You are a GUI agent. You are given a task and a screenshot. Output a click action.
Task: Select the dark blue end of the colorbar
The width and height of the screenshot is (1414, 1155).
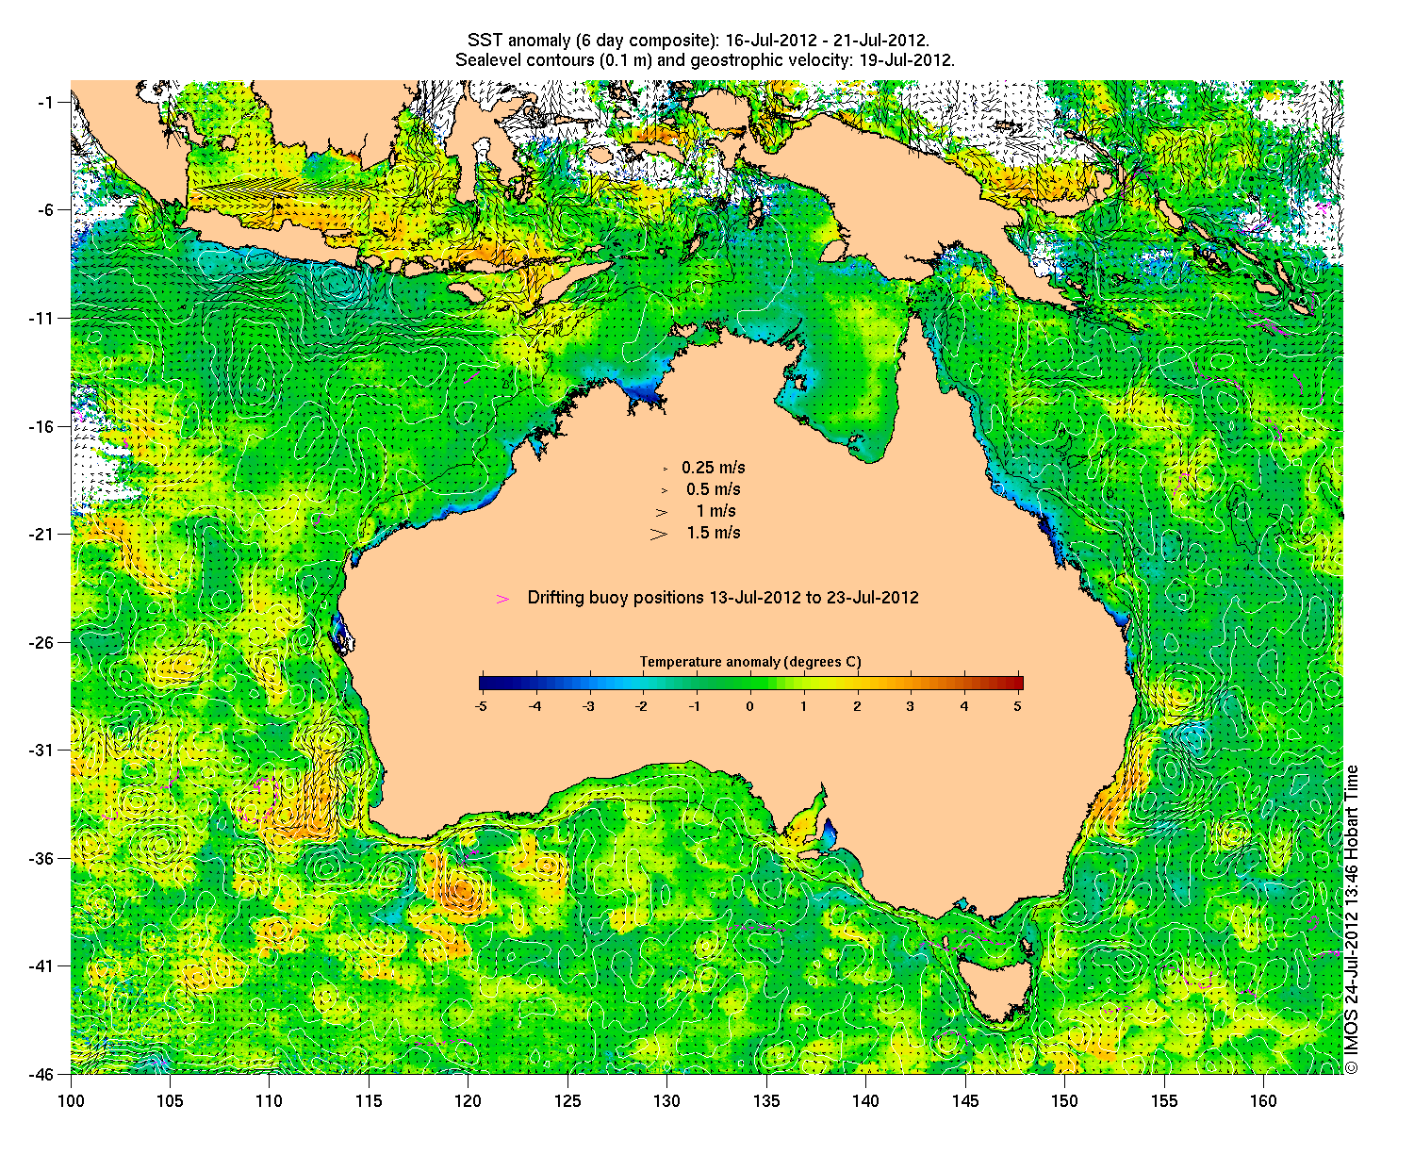pyautogui.click(x=485, y=684)
